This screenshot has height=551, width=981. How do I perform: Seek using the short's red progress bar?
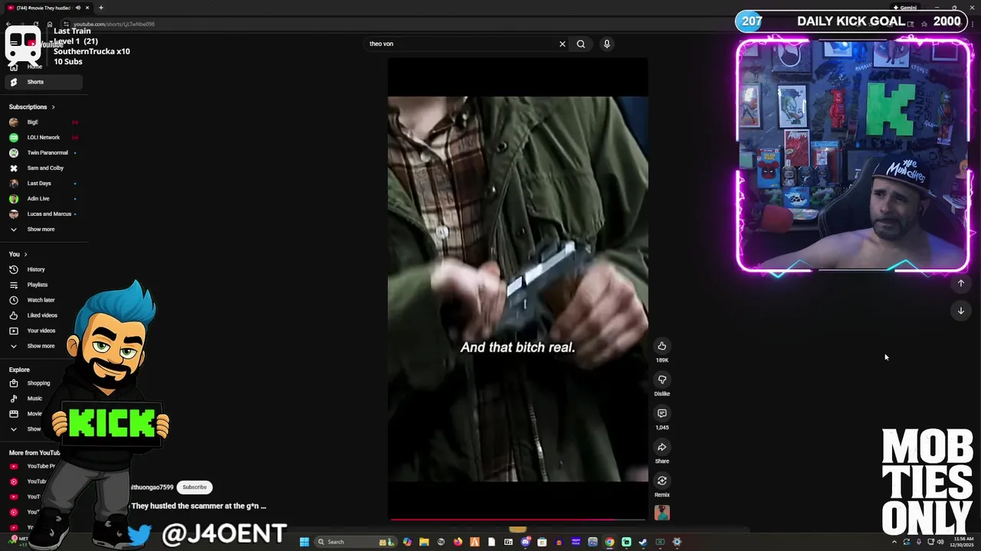[x=518, y=520]
